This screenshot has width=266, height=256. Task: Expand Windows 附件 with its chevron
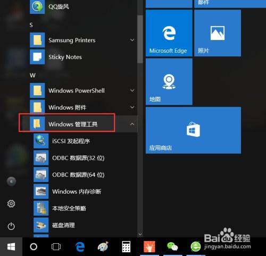132,107
